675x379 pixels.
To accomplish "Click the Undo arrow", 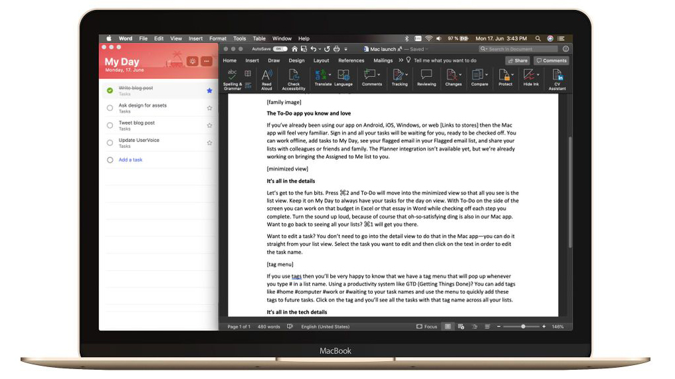I will coord(314,49).
